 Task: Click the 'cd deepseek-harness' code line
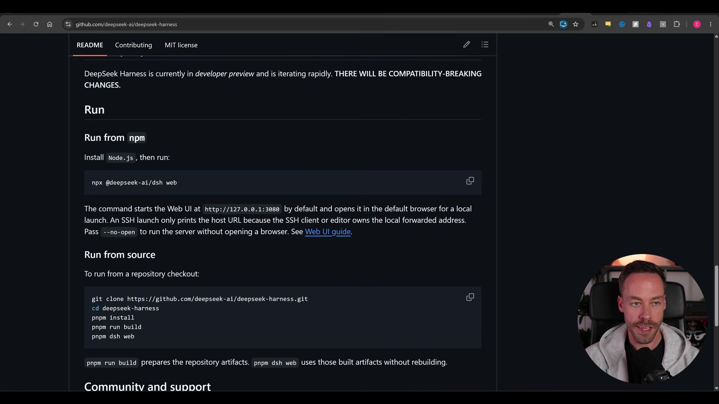pos(125,308)
